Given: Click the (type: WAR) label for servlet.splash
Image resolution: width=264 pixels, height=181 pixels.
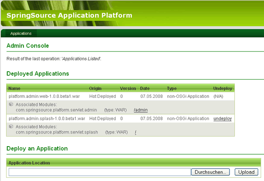Looking at the screenshot, I should pos(117,132).
